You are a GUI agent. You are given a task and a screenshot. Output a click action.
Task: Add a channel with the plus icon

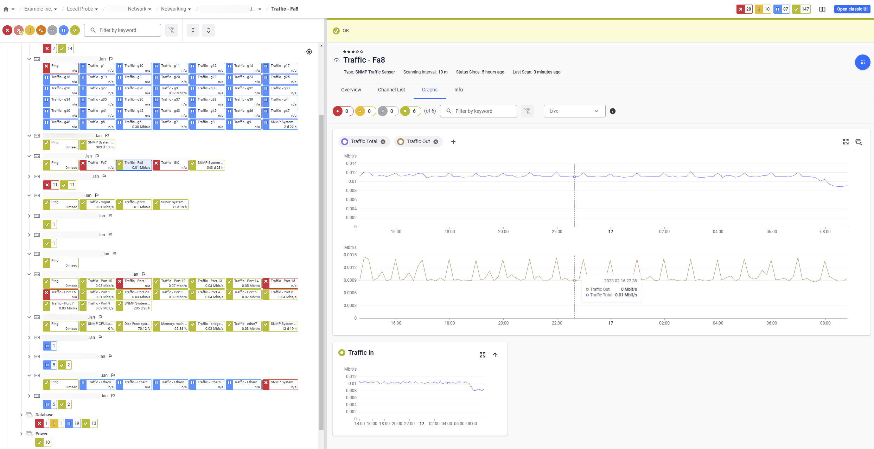pos(453,142)
